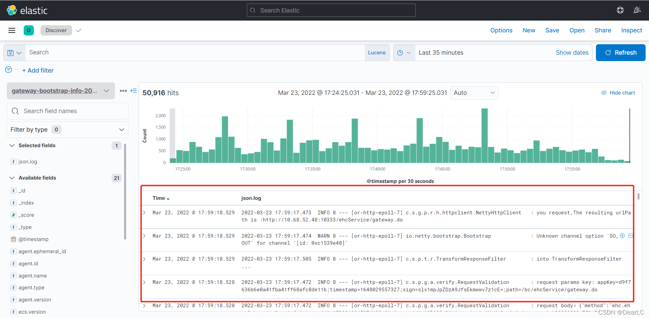Click the tallest histogram bar near 17:48
Image resolution: width=649 pixels, height=318 pixels.
(x=484, y=135)
